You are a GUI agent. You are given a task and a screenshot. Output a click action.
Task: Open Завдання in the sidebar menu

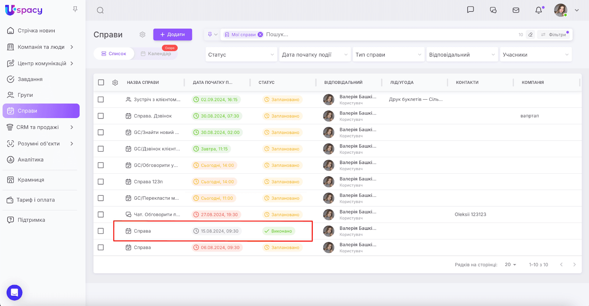coord(30,79)
